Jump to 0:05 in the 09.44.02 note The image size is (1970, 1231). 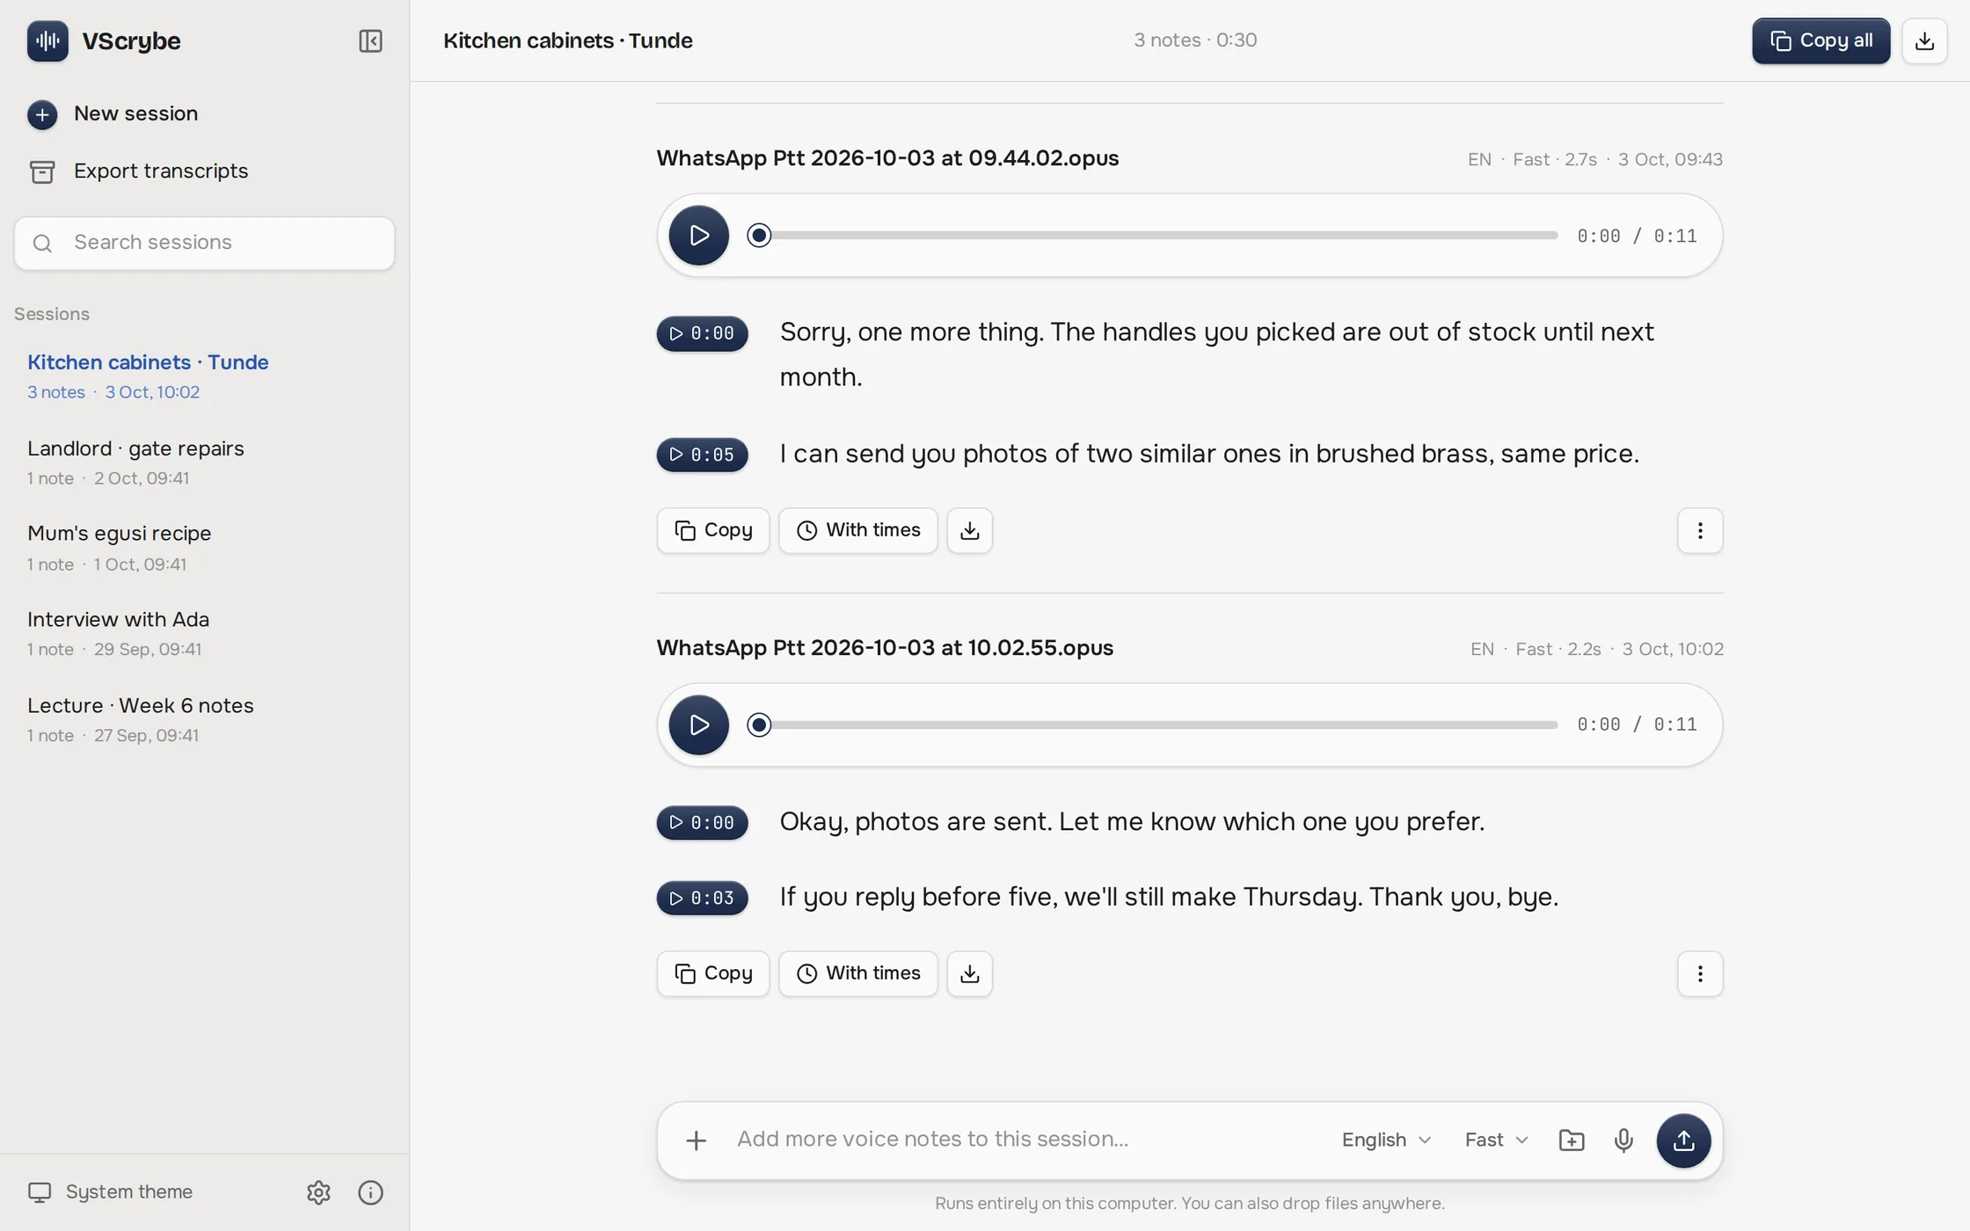tap(702, 455)
